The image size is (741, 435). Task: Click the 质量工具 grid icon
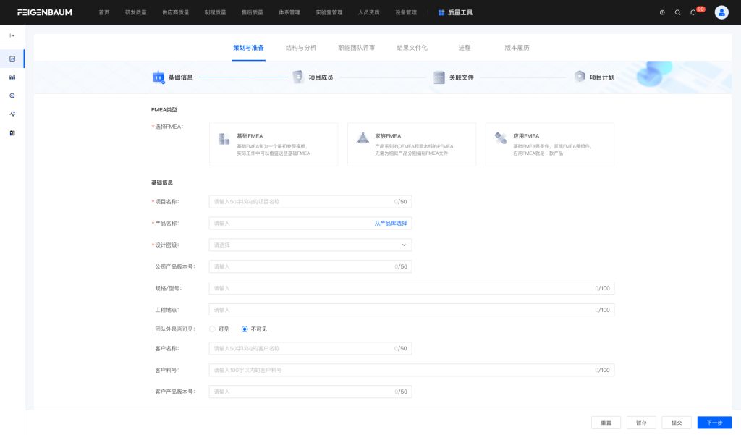[x=441, y=13]
